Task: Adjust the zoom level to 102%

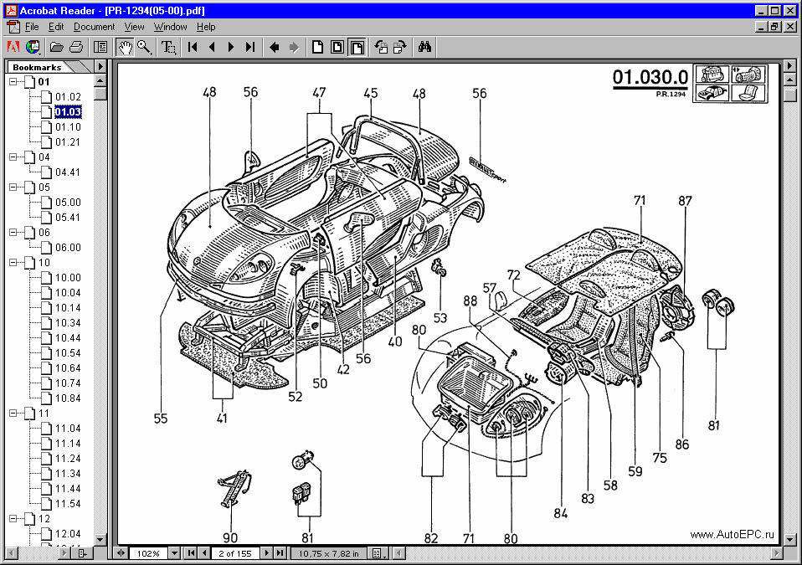Action: [x=151, y=553]
